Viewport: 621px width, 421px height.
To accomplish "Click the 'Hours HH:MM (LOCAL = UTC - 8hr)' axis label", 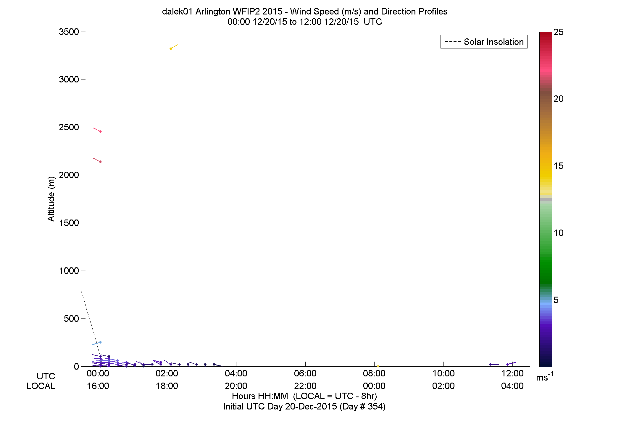I will (304, 396).
